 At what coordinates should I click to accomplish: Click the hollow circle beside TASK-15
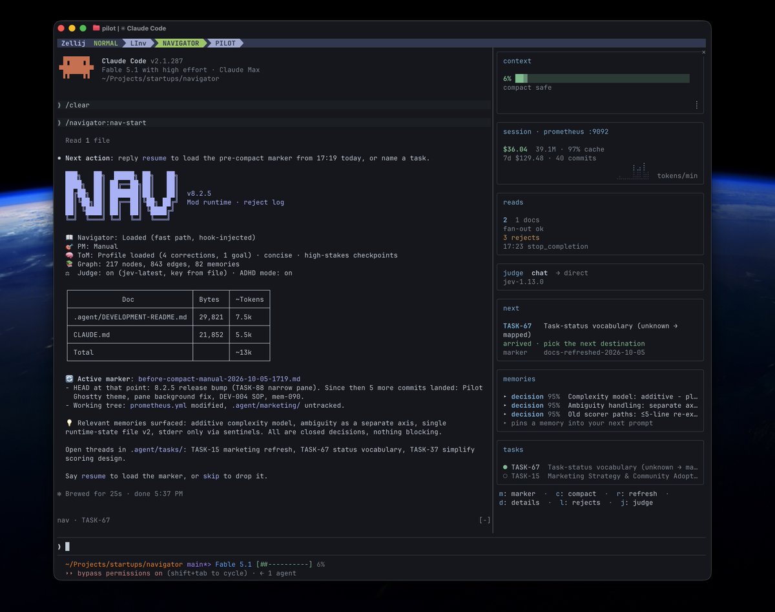tap(505, 476)
